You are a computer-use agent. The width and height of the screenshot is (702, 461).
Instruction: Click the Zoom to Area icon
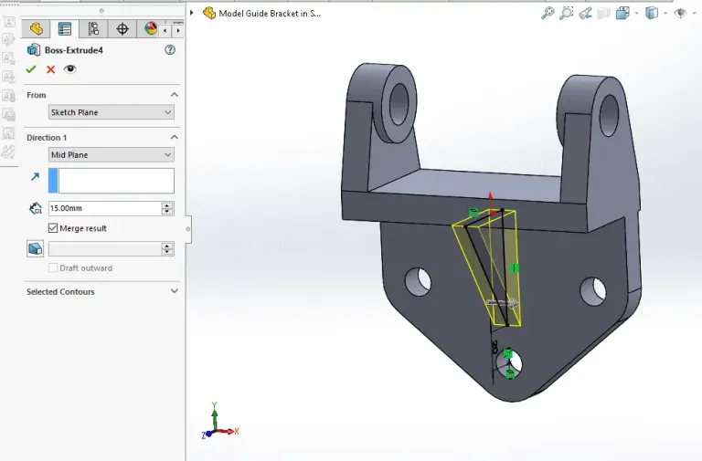[x=567, y=13]
